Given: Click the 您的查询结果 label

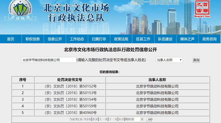Looking at the screenshot, I should pos(110,72).
